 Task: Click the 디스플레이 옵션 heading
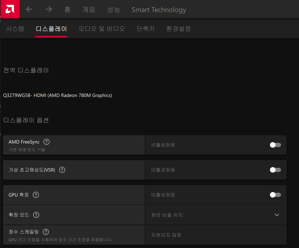(x=26, y=120)
